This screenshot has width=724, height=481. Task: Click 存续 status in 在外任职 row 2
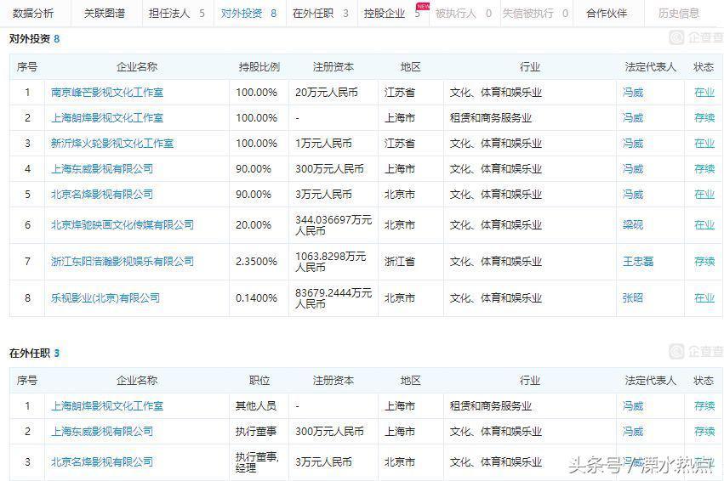tap(704, 431)
